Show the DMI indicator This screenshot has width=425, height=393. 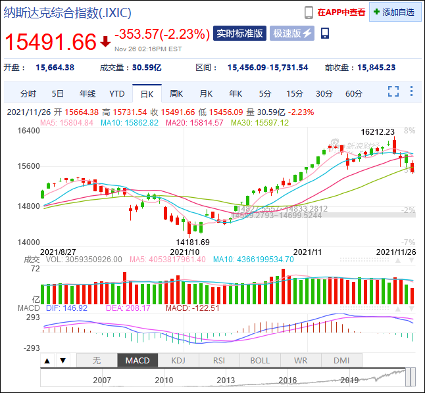tap(341, 361)
